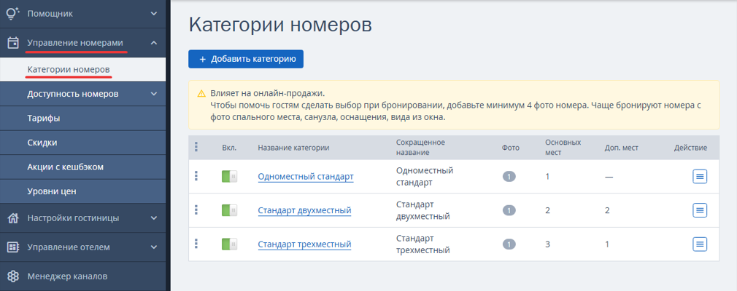Viewport: 737px width, 291px height.
Task: Click photo count badge for Стандарт двухместный
Action: (x=509, y=210)
